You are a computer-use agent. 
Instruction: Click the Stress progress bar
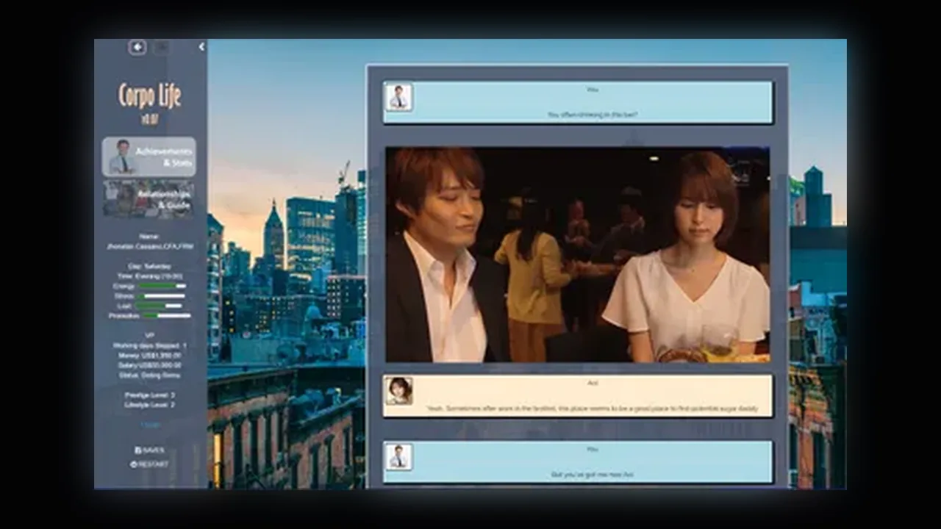coord(162,296)
